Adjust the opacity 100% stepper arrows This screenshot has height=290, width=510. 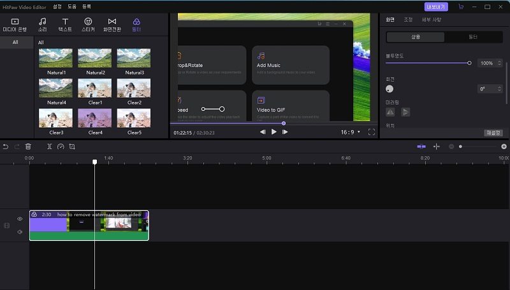pos(499,63)
